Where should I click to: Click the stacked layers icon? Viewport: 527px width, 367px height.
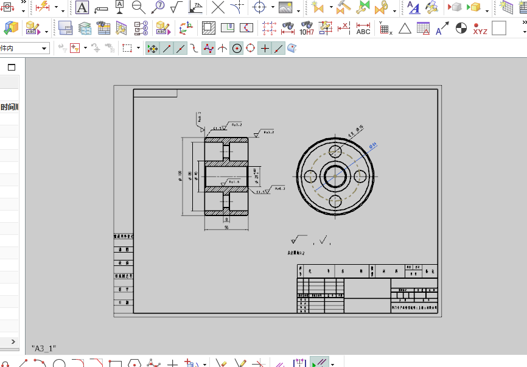(85, 28)
